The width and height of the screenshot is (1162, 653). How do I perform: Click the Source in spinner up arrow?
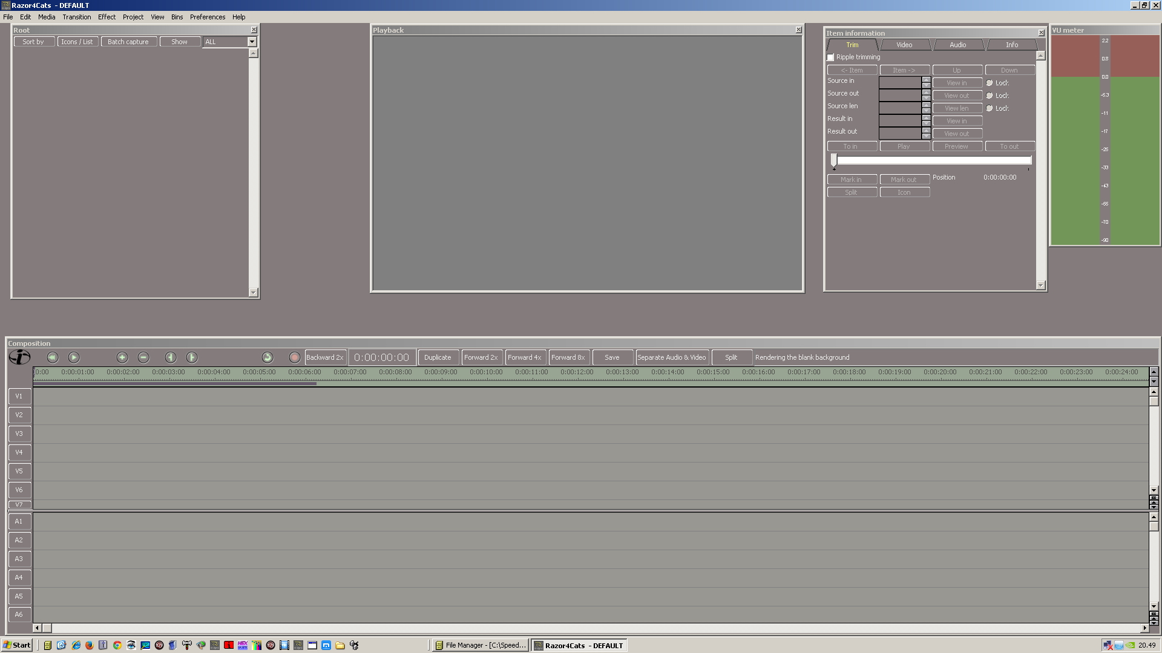[926, 79]
